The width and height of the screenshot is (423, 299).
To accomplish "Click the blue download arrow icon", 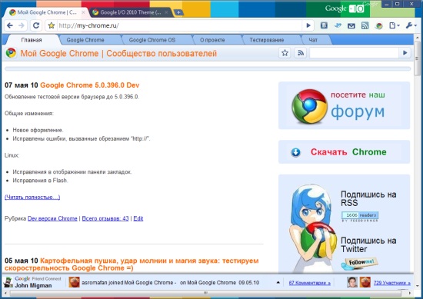I will (x=295, y=152).
